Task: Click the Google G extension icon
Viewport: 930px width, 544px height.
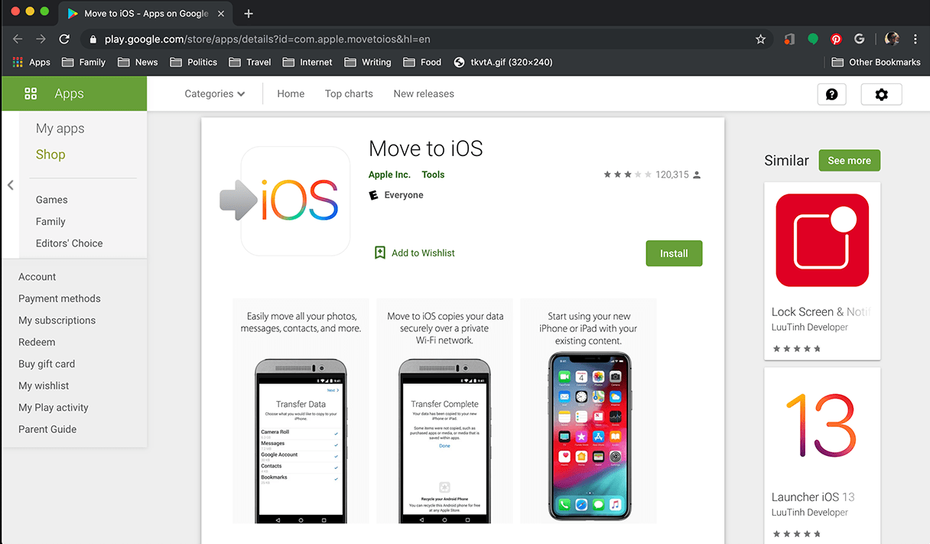Action: point(860,39)
